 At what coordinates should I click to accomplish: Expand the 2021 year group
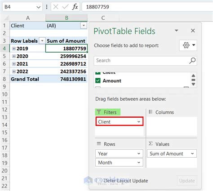14,64
